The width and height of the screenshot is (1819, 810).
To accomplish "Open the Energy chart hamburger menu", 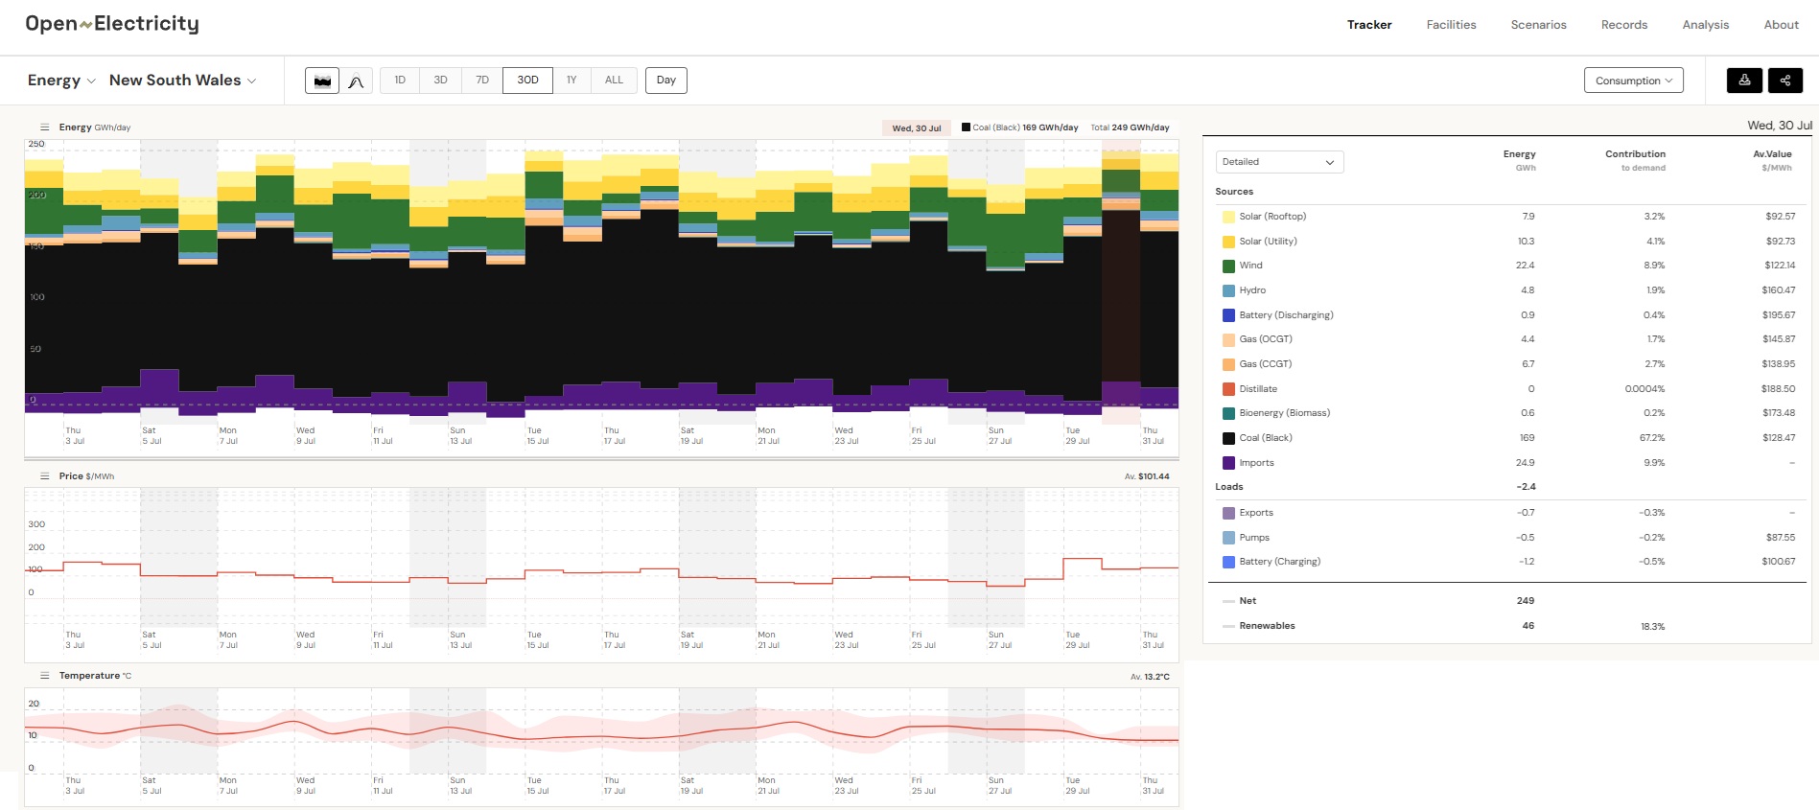I will point(44,127).
